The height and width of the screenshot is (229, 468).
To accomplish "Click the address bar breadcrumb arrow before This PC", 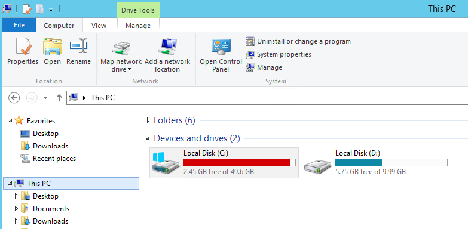I will (84, 98).
